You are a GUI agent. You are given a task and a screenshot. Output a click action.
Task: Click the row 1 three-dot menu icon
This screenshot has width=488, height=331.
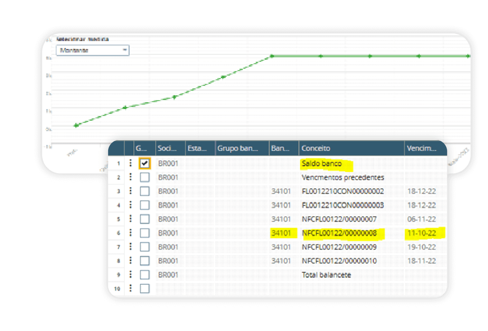point(130,163)
